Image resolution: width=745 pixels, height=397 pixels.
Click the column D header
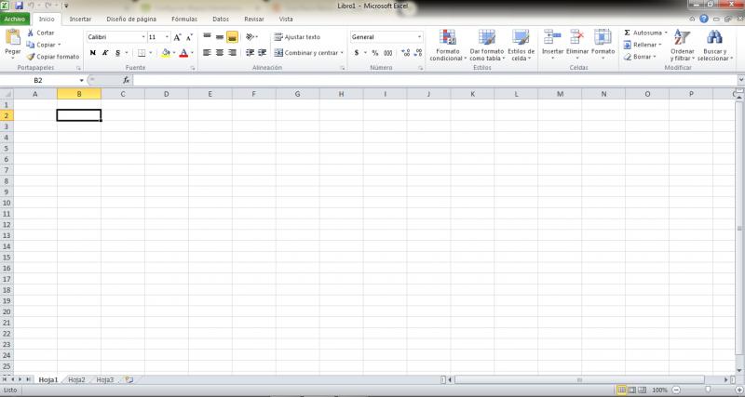click(x=165, y=94)
